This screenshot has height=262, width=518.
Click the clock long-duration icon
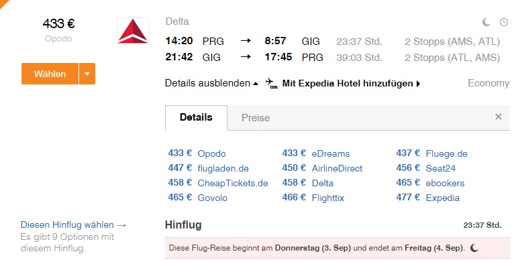[x=504, y=22]
